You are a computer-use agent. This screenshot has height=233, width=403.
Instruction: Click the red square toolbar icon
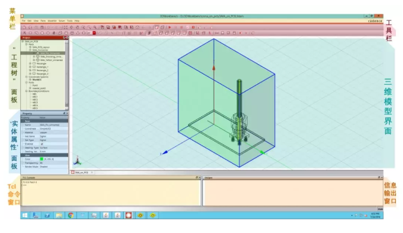point(94,33)
